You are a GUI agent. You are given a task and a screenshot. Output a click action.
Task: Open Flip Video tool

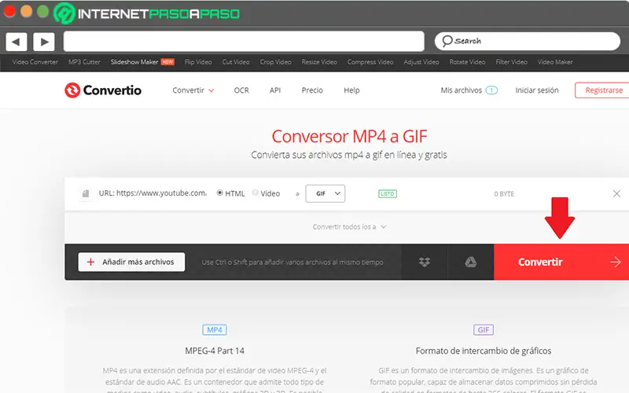pyautogui.click(x=198, y=62)
